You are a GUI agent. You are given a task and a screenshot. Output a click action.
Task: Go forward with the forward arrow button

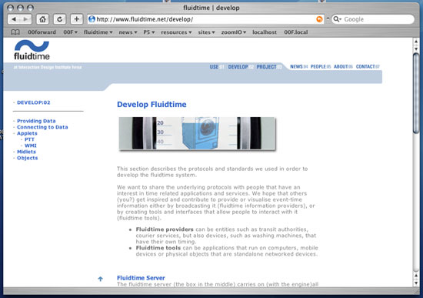coord(25,19)
